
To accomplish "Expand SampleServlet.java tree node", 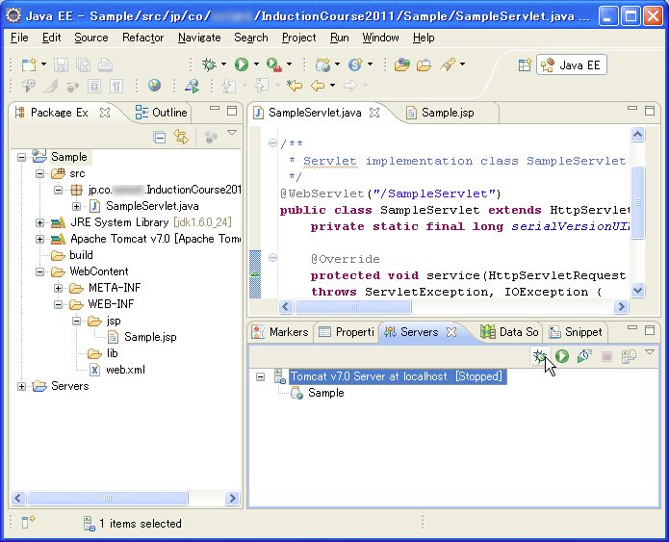I will point(76,207).
